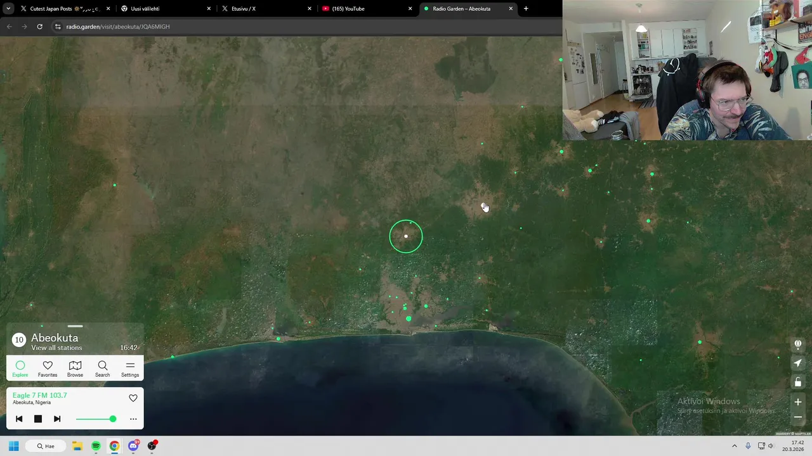Click View all stations link
This screenshot has width=812, height=456.
click(56, 348)
